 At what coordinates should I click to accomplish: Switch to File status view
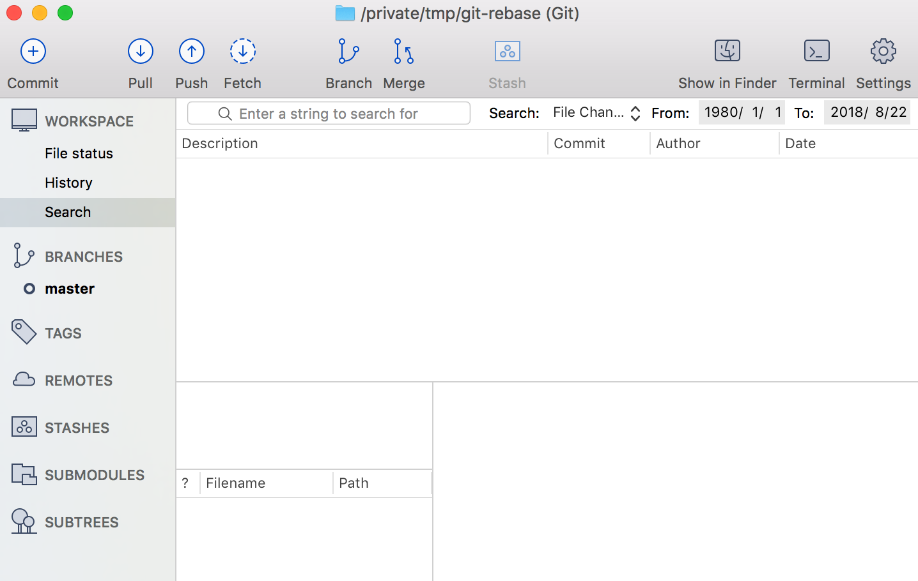[x=79, y=153]
